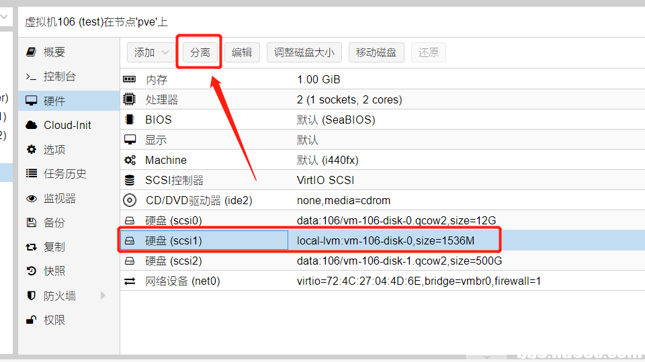Screen dimensions: 645x362
Task: Click the memory icon in hardware list
Action: pyautogui.click(x=130, y=79)
